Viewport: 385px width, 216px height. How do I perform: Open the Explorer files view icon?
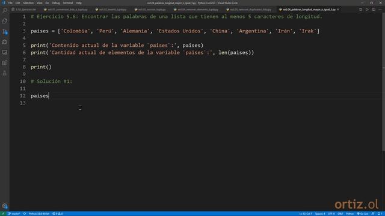[5, 21]
